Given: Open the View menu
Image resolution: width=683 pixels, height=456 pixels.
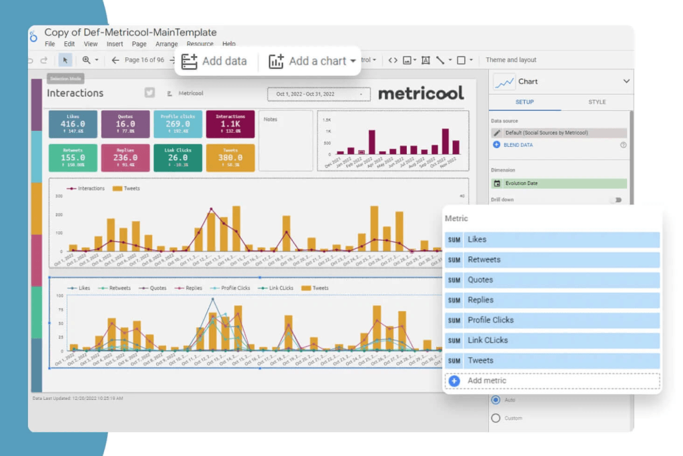Looking at the screenshot, I should [91, 44].
